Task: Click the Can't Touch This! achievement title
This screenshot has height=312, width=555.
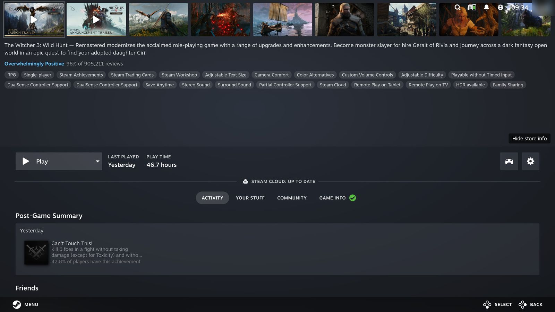Action: click(x=72, y=243)
